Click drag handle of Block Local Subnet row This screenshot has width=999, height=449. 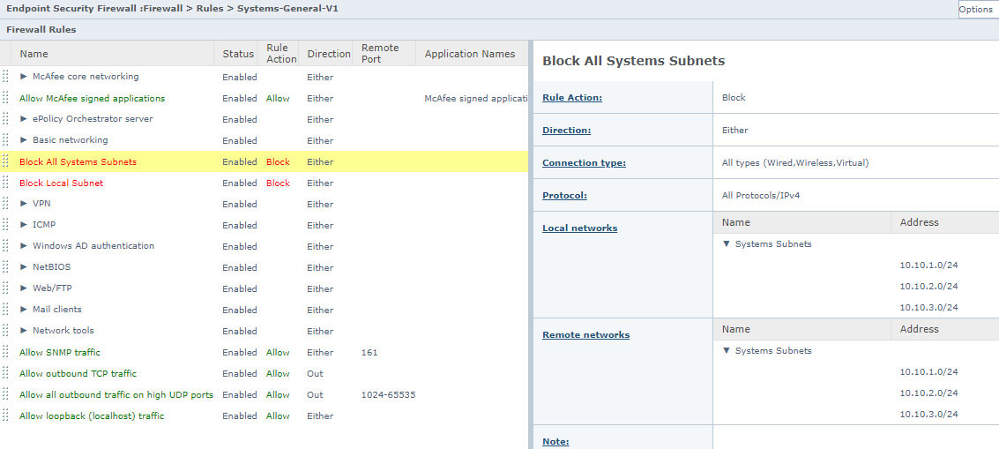pyautogui.click(x=5, y=183)
